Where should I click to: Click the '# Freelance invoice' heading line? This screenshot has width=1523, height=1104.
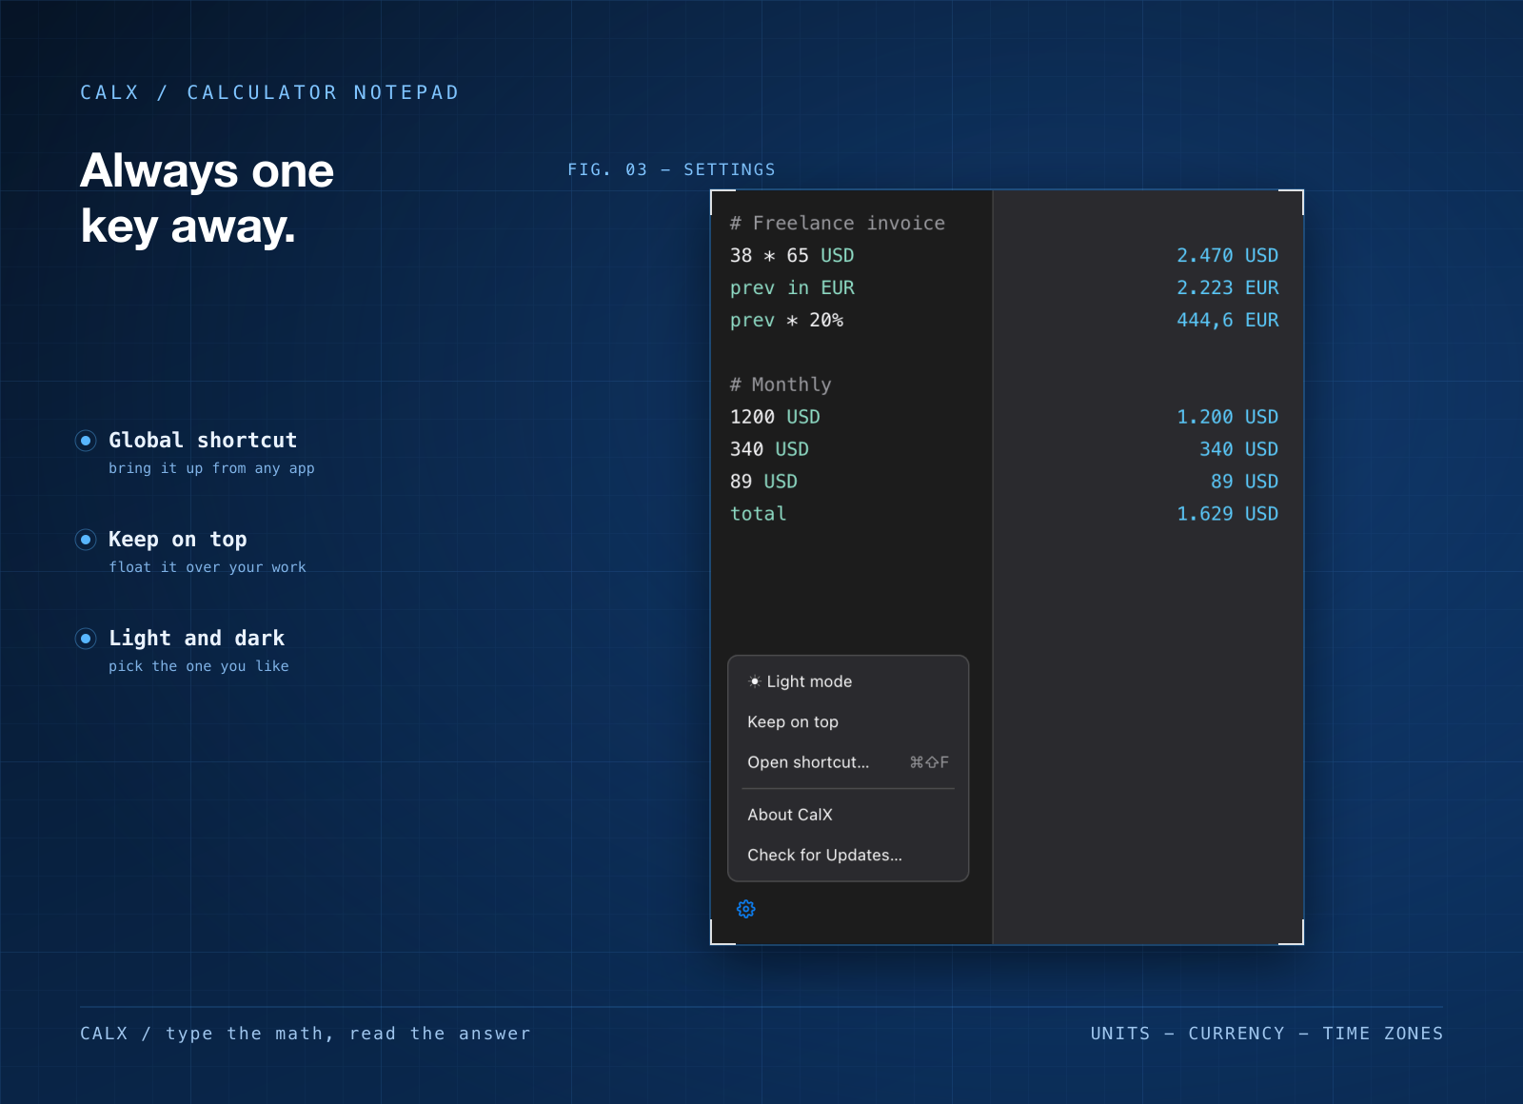coord(838,223)
